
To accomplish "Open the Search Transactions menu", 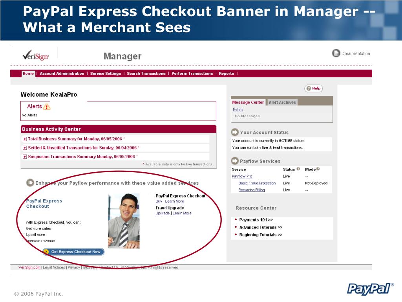I will 146,74.
